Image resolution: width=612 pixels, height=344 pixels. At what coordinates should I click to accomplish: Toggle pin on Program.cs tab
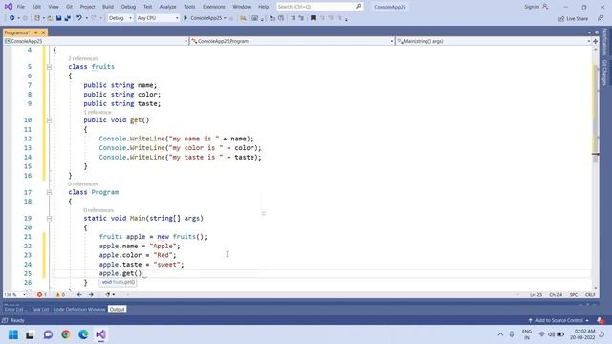click(x=36, y=32)
